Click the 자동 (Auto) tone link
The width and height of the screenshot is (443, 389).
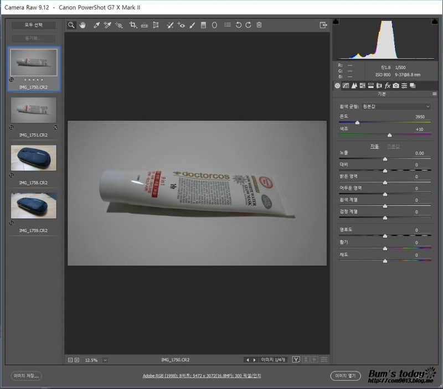pos(375,146)
